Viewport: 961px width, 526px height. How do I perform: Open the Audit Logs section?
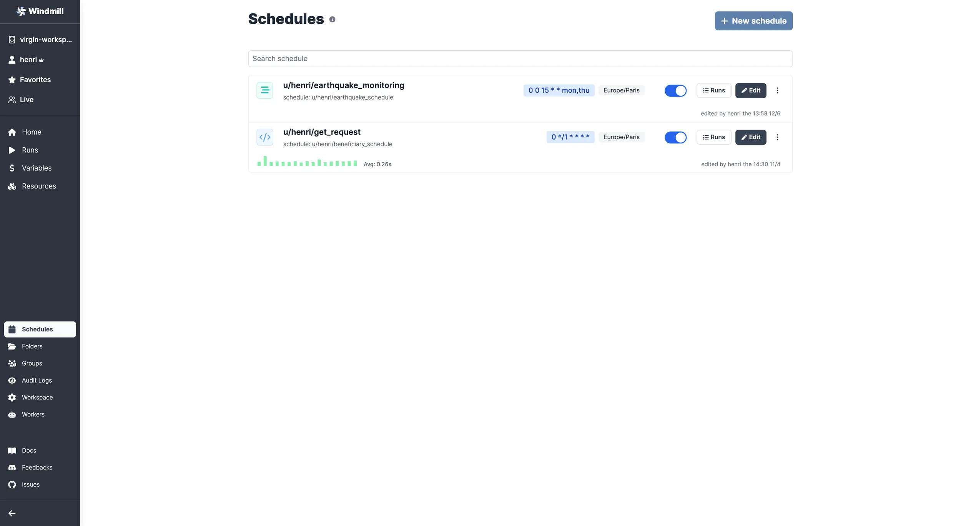pos(37,380)
